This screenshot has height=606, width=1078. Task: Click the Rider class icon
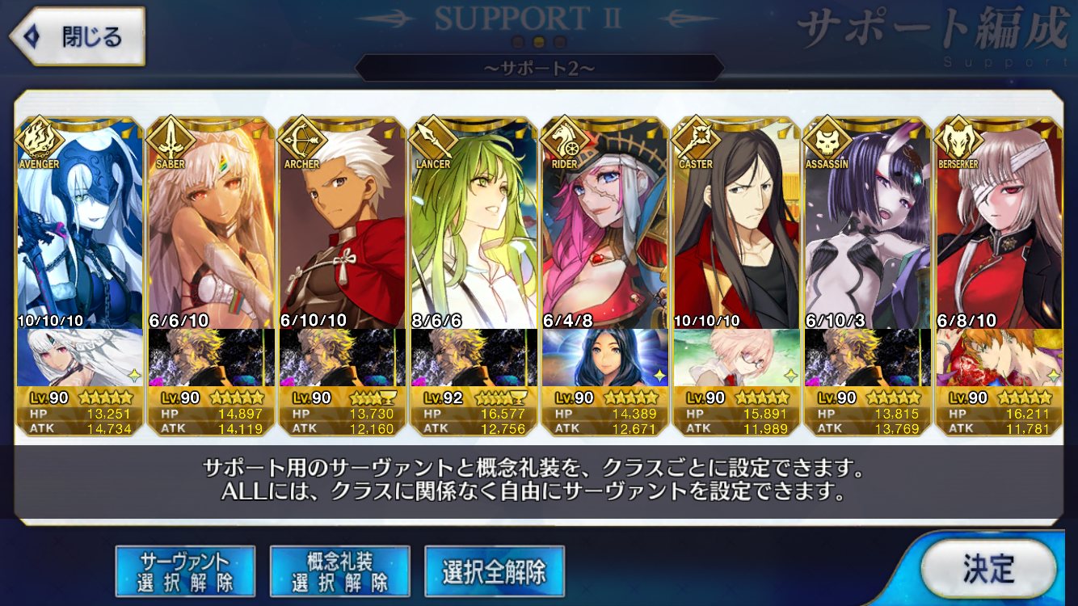[563, 139]
